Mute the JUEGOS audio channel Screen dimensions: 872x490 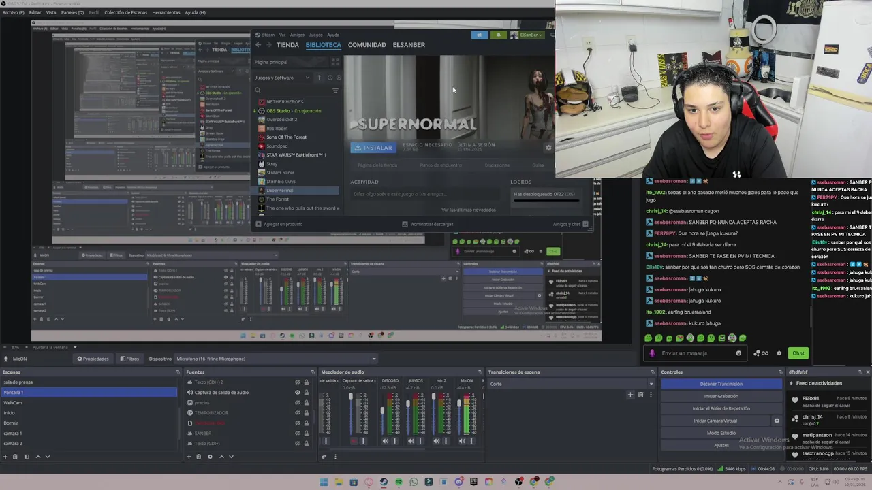pyautogui.click(x=411, y=441)
